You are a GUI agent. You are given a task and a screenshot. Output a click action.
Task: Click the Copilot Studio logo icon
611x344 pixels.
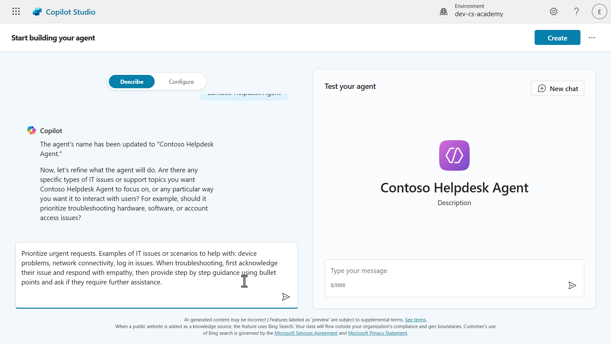37,12
